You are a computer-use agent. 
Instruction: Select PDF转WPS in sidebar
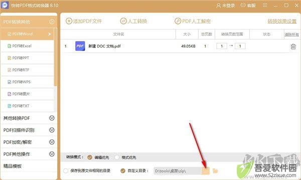point(27,82)
